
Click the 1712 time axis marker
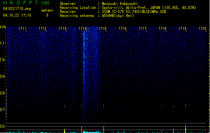(42, 29)
